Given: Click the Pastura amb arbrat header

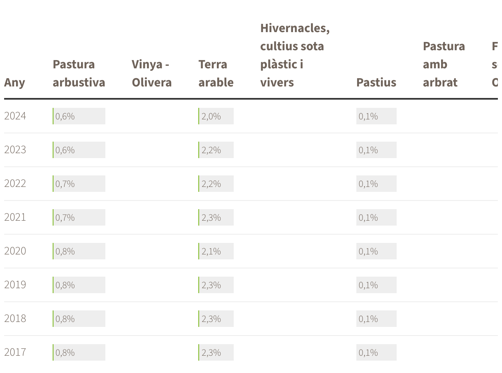Looking at the screenshot, I should [x=444, y=64].
